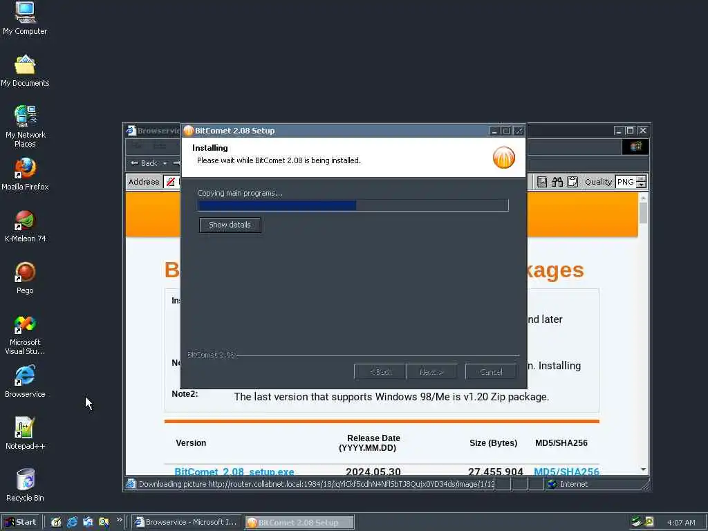Click the "Version" column header
Viewport: 708px width, 531px height.
pos(191,443)
